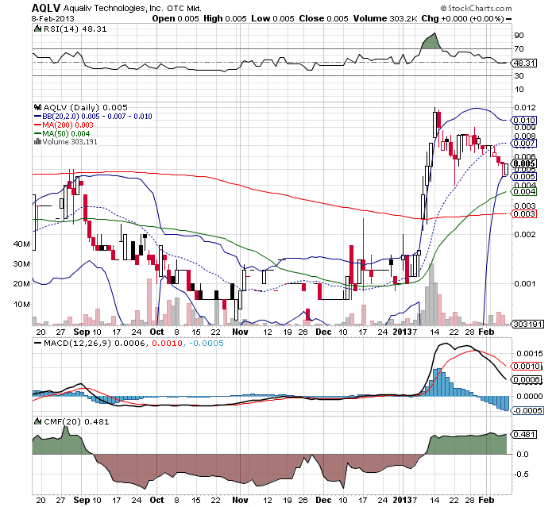Click the RSI(14) 48.31 panel label
This screenshot has width=556, height=507.
point(75,29)
